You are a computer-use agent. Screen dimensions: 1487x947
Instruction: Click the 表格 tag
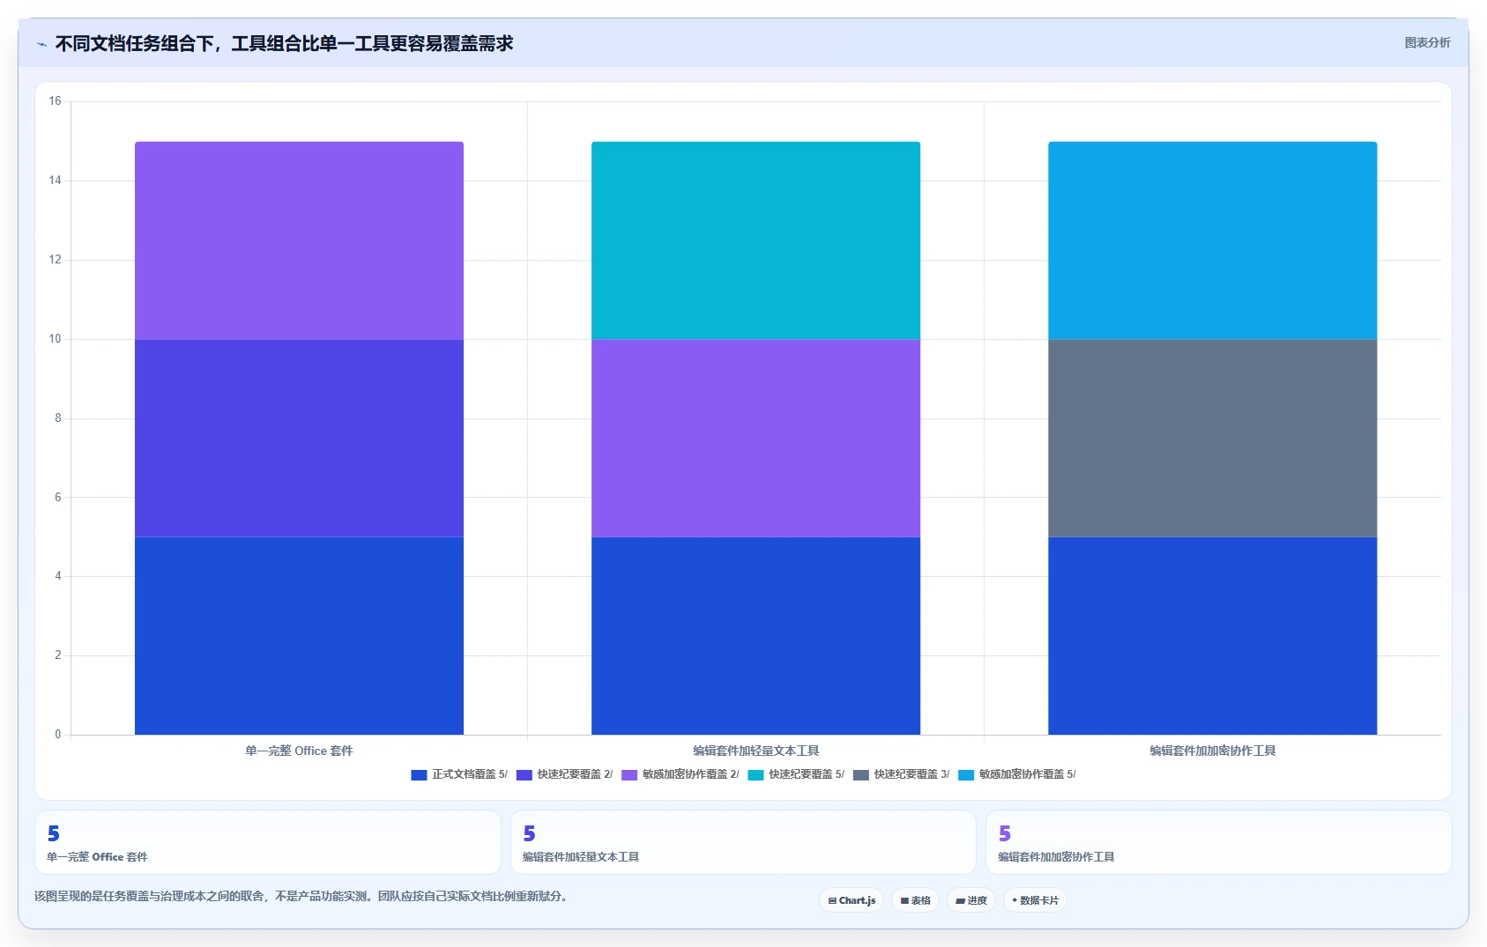[916, 900]
